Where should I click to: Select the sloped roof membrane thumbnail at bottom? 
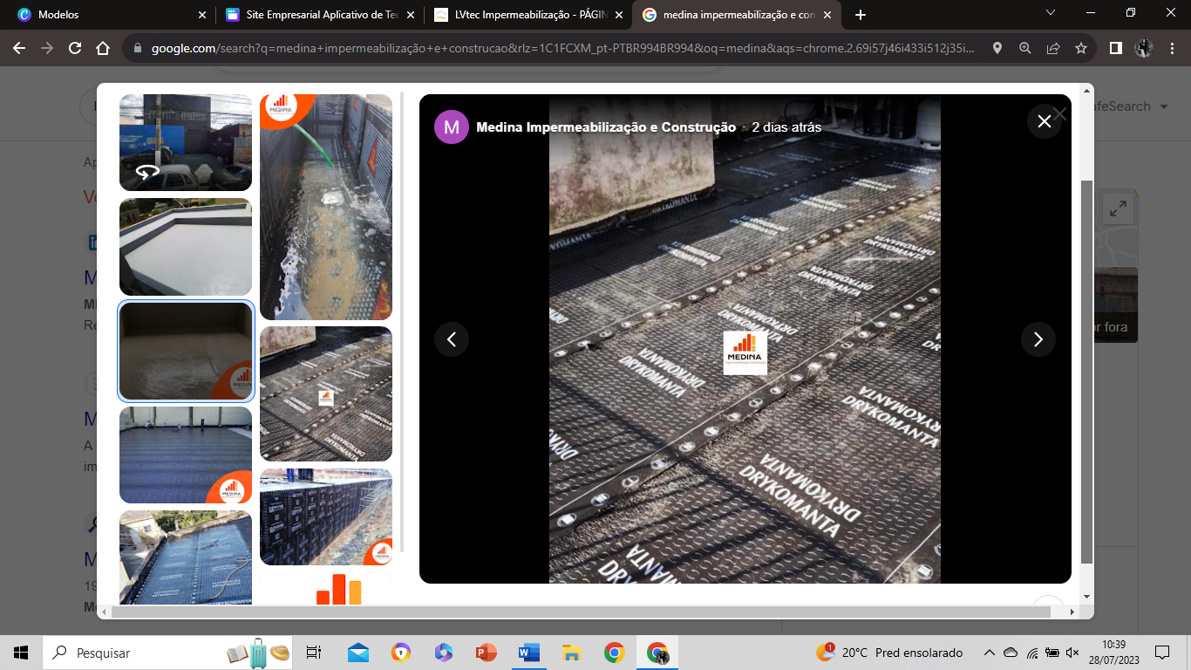click(x=186, y=557)
